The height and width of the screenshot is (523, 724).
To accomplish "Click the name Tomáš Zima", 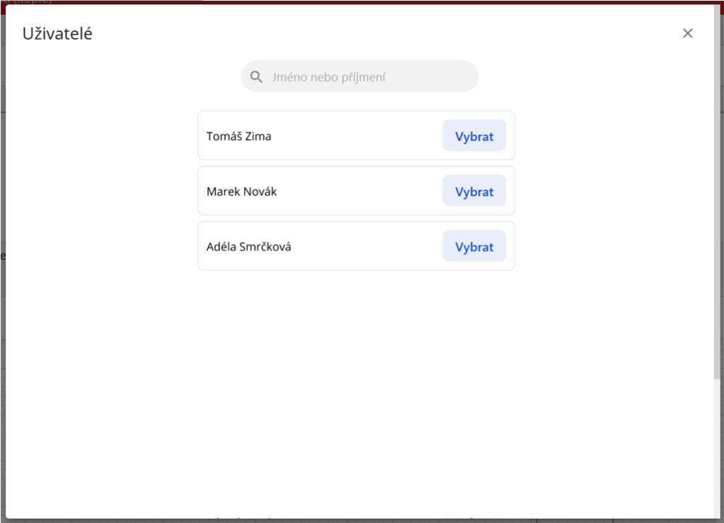I will click(x=238, y=136).
